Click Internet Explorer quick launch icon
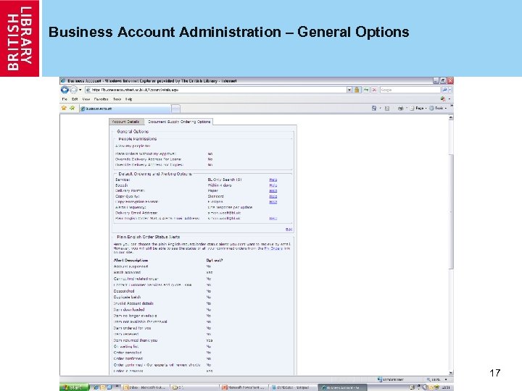 click(96, 387)
